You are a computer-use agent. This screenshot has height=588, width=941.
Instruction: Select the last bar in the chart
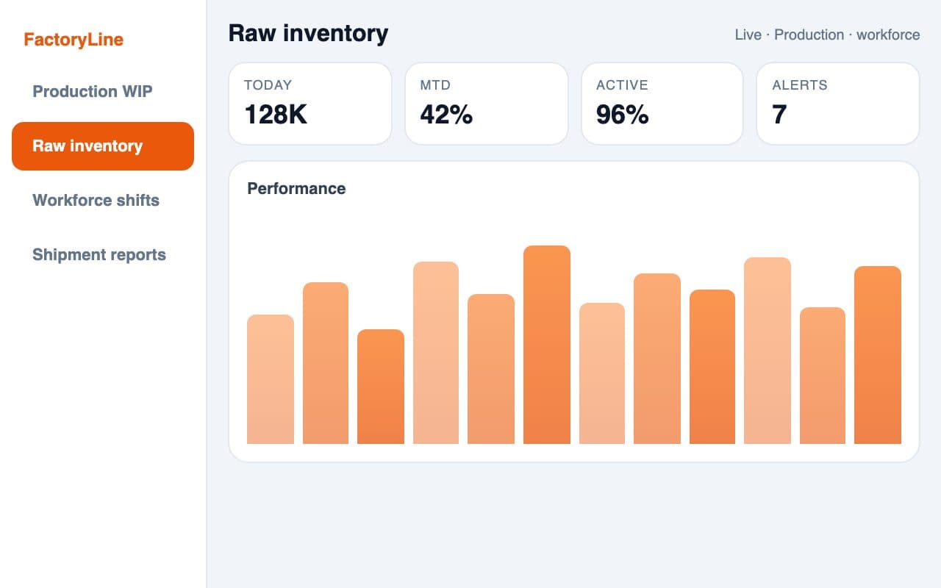(x=878, y=355)
